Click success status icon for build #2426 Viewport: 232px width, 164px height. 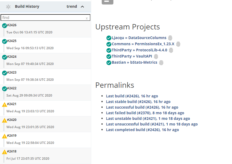4,26
